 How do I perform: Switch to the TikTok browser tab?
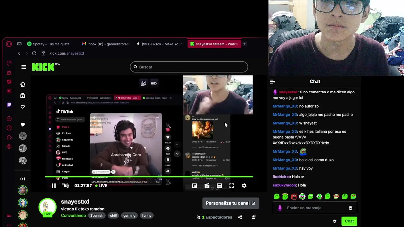point(159,44)
